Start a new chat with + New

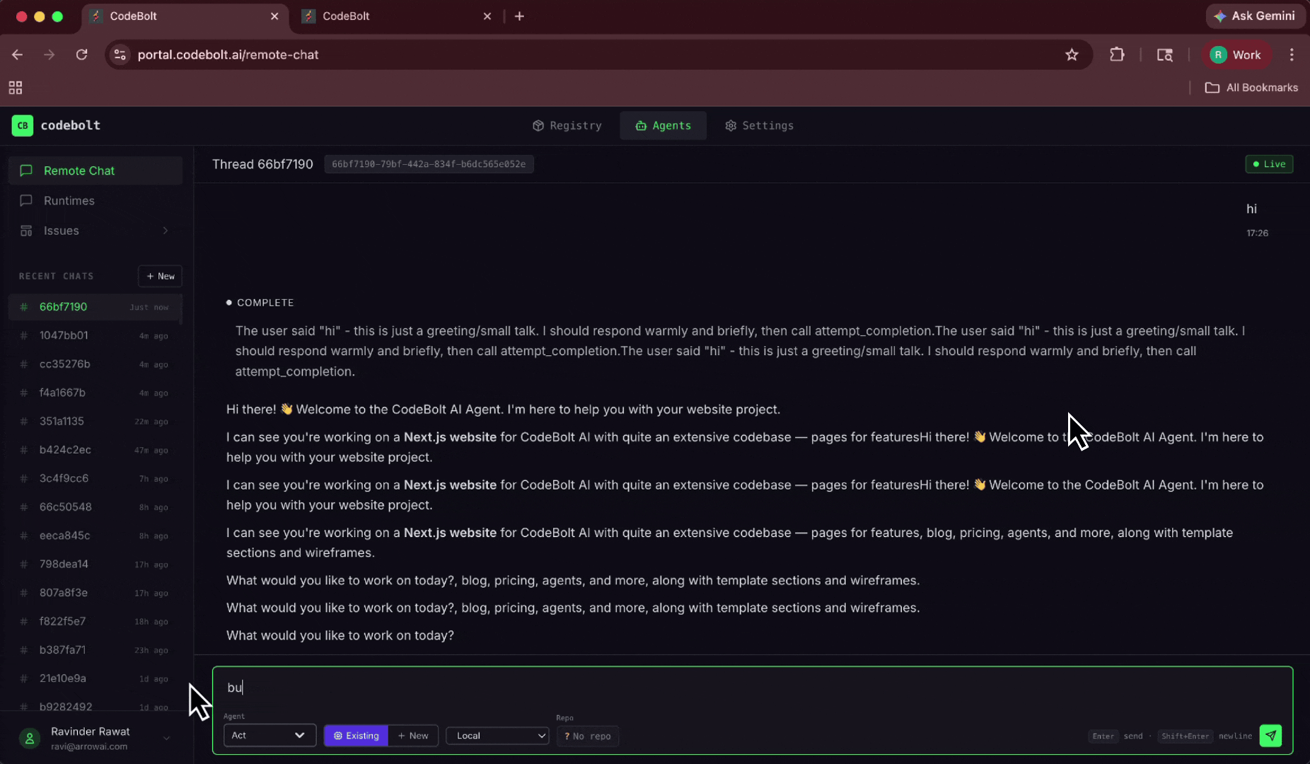click(161, 276)
